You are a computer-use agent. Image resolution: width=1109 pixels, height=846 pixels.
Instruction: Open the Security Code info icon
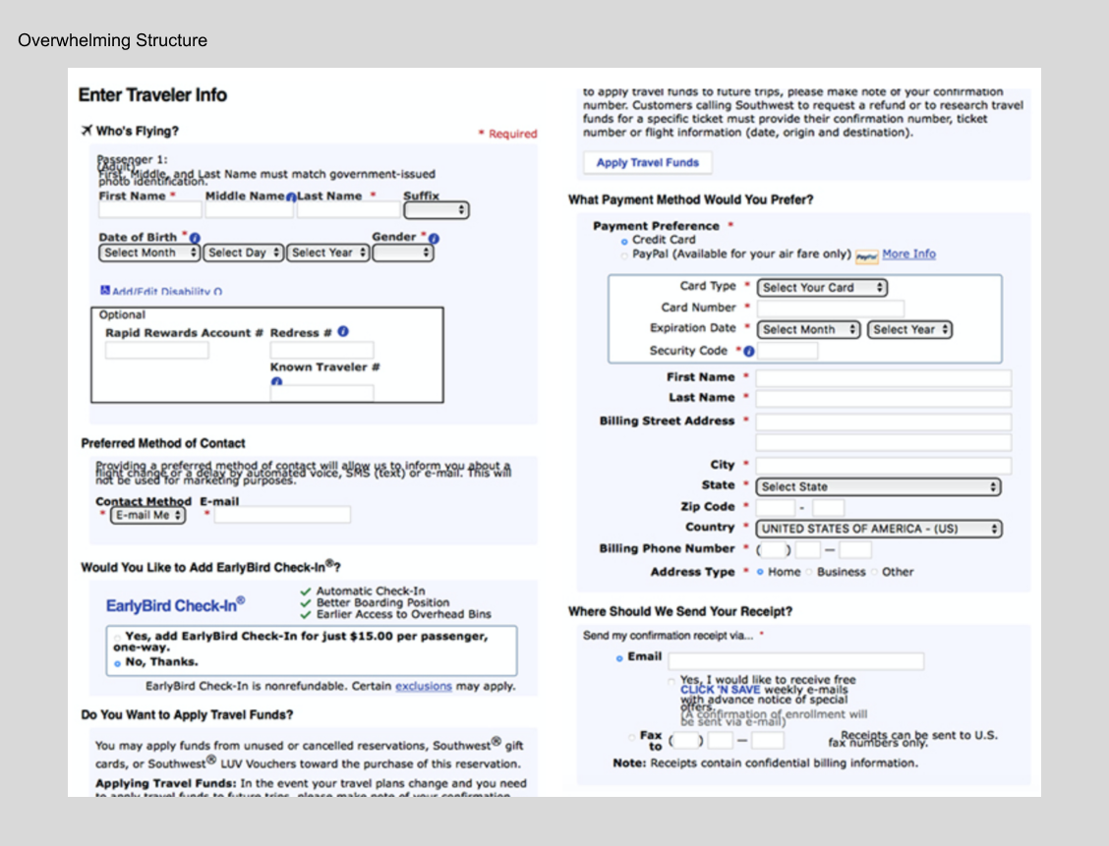pyautogui.click(x=749, y=351)
